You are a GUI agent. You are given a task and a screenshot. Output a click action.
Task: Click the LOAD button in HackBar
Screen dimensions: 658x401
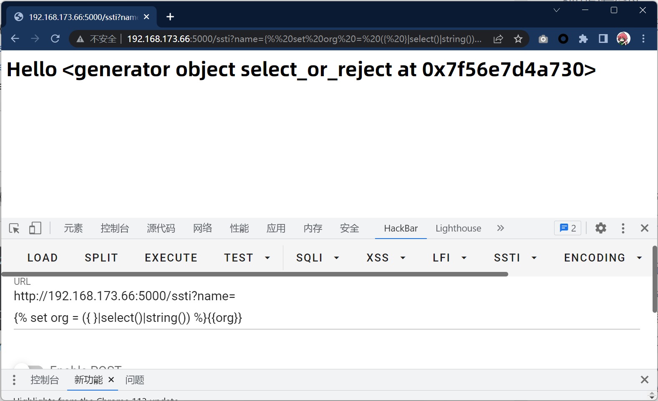click(x=43, y=258)
